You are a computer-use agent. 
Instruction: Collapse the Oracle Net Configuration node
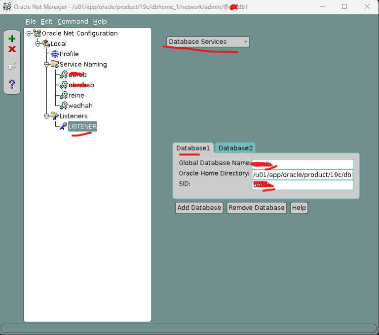point(29,34)
